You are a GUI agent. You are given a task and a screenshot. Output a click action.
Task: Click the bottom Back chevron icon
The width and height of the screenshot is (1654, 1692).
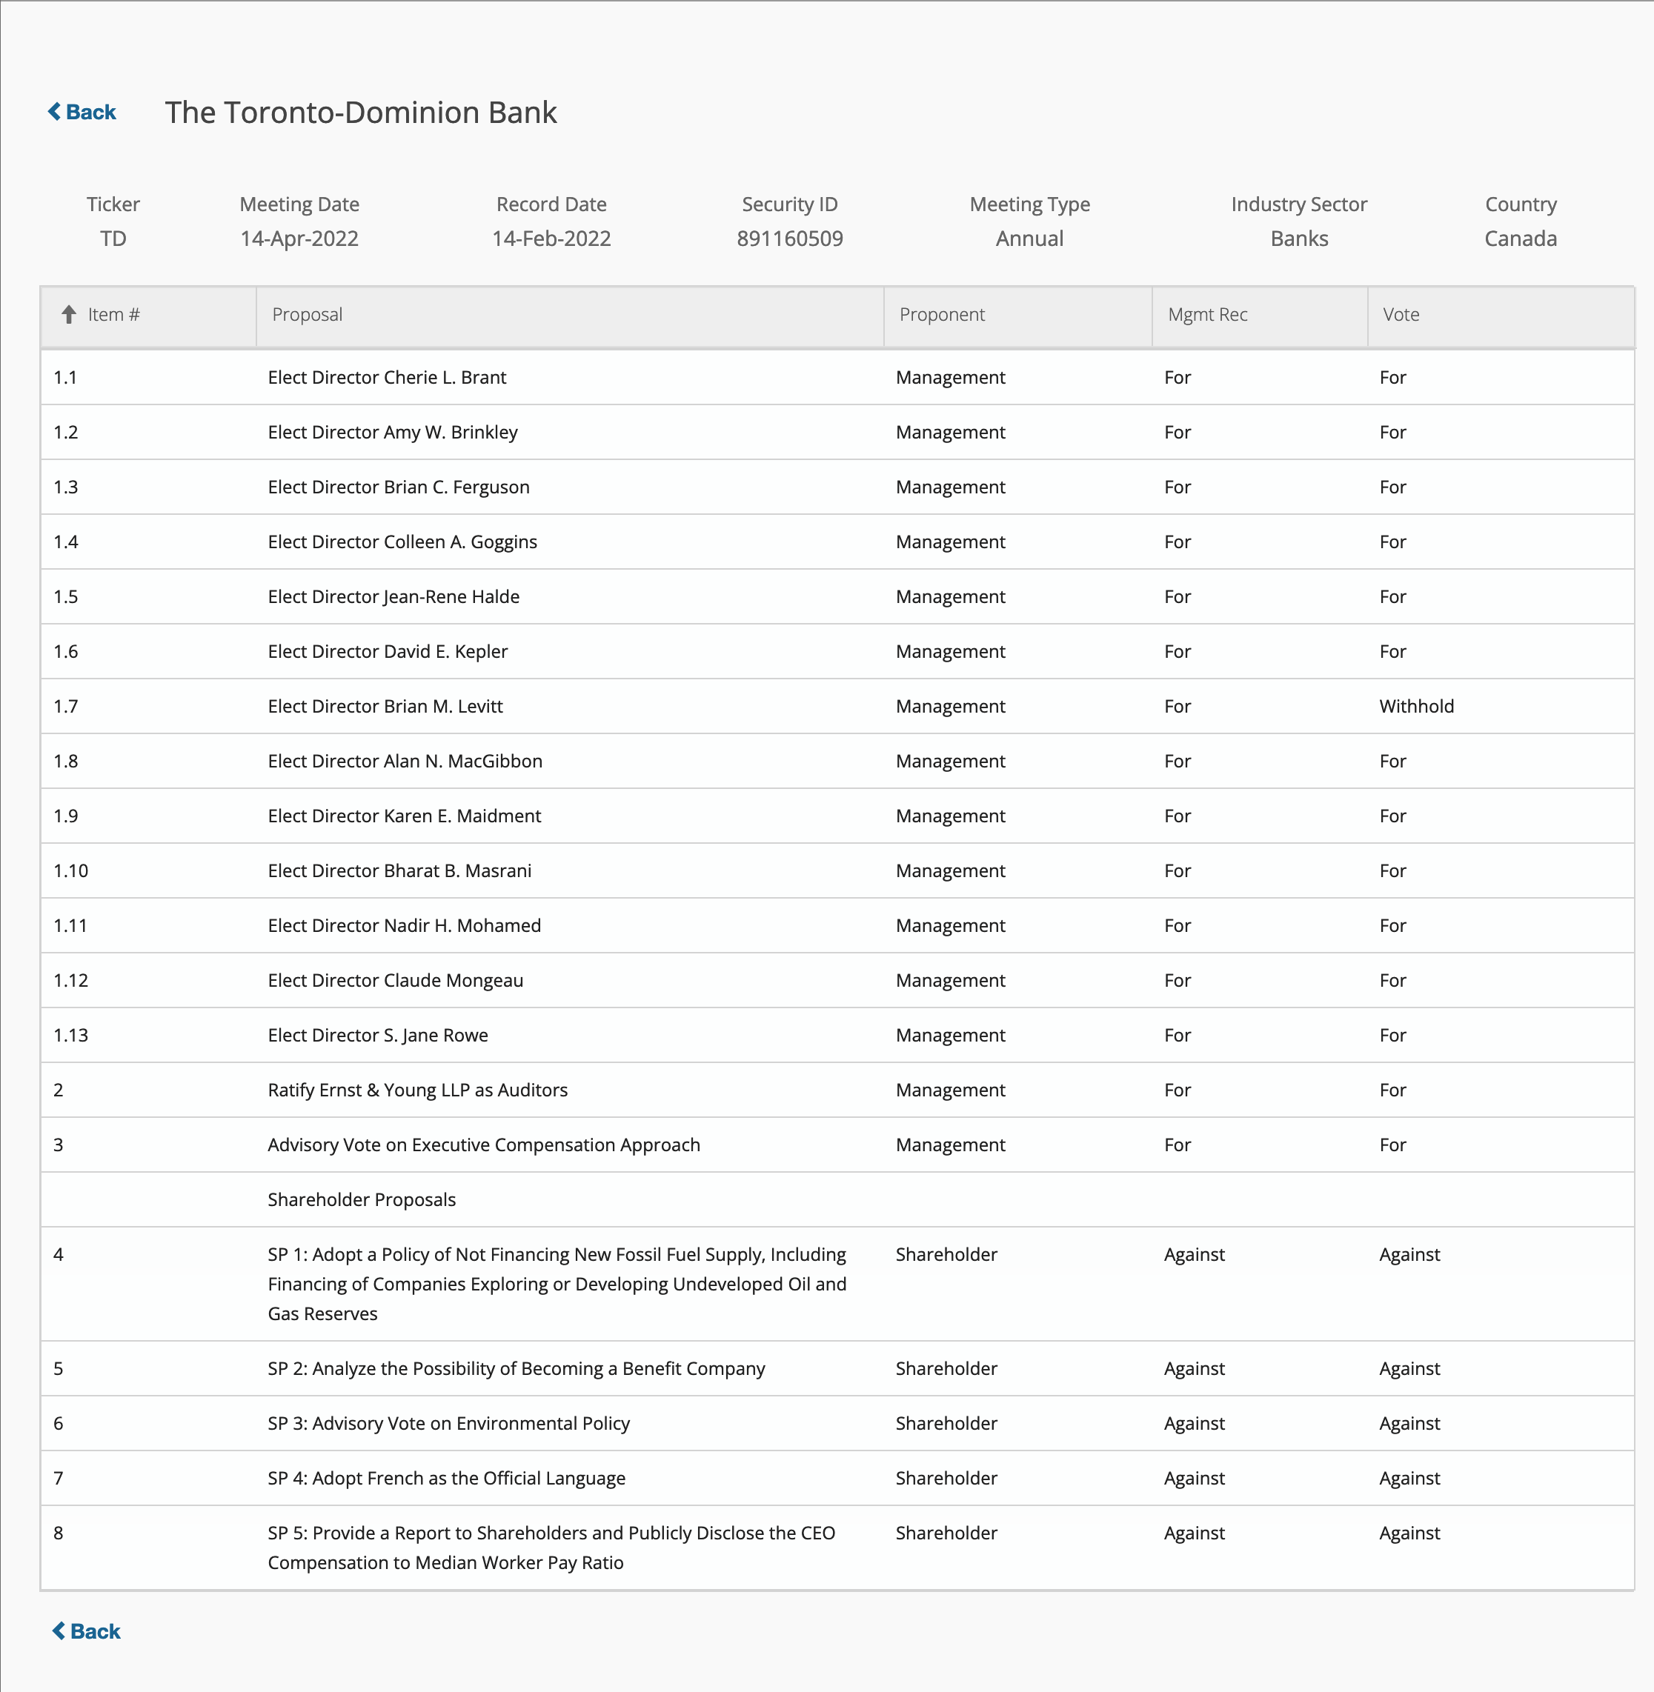pyautogui.click(x=59, y=1631)
